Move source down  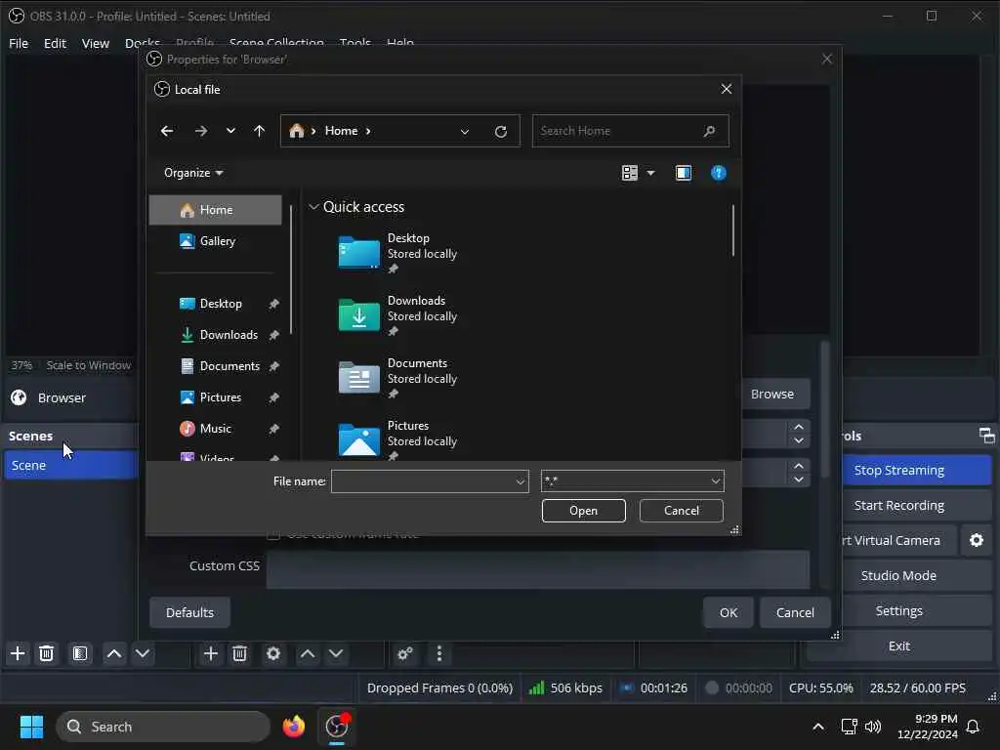tap(336, 653)
